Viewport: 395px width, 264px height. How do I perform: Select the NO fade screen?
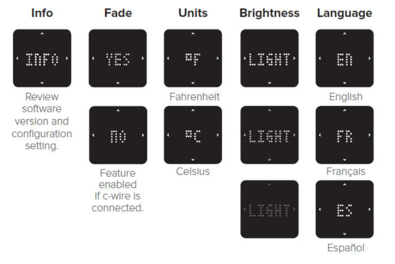coord(117,135)
